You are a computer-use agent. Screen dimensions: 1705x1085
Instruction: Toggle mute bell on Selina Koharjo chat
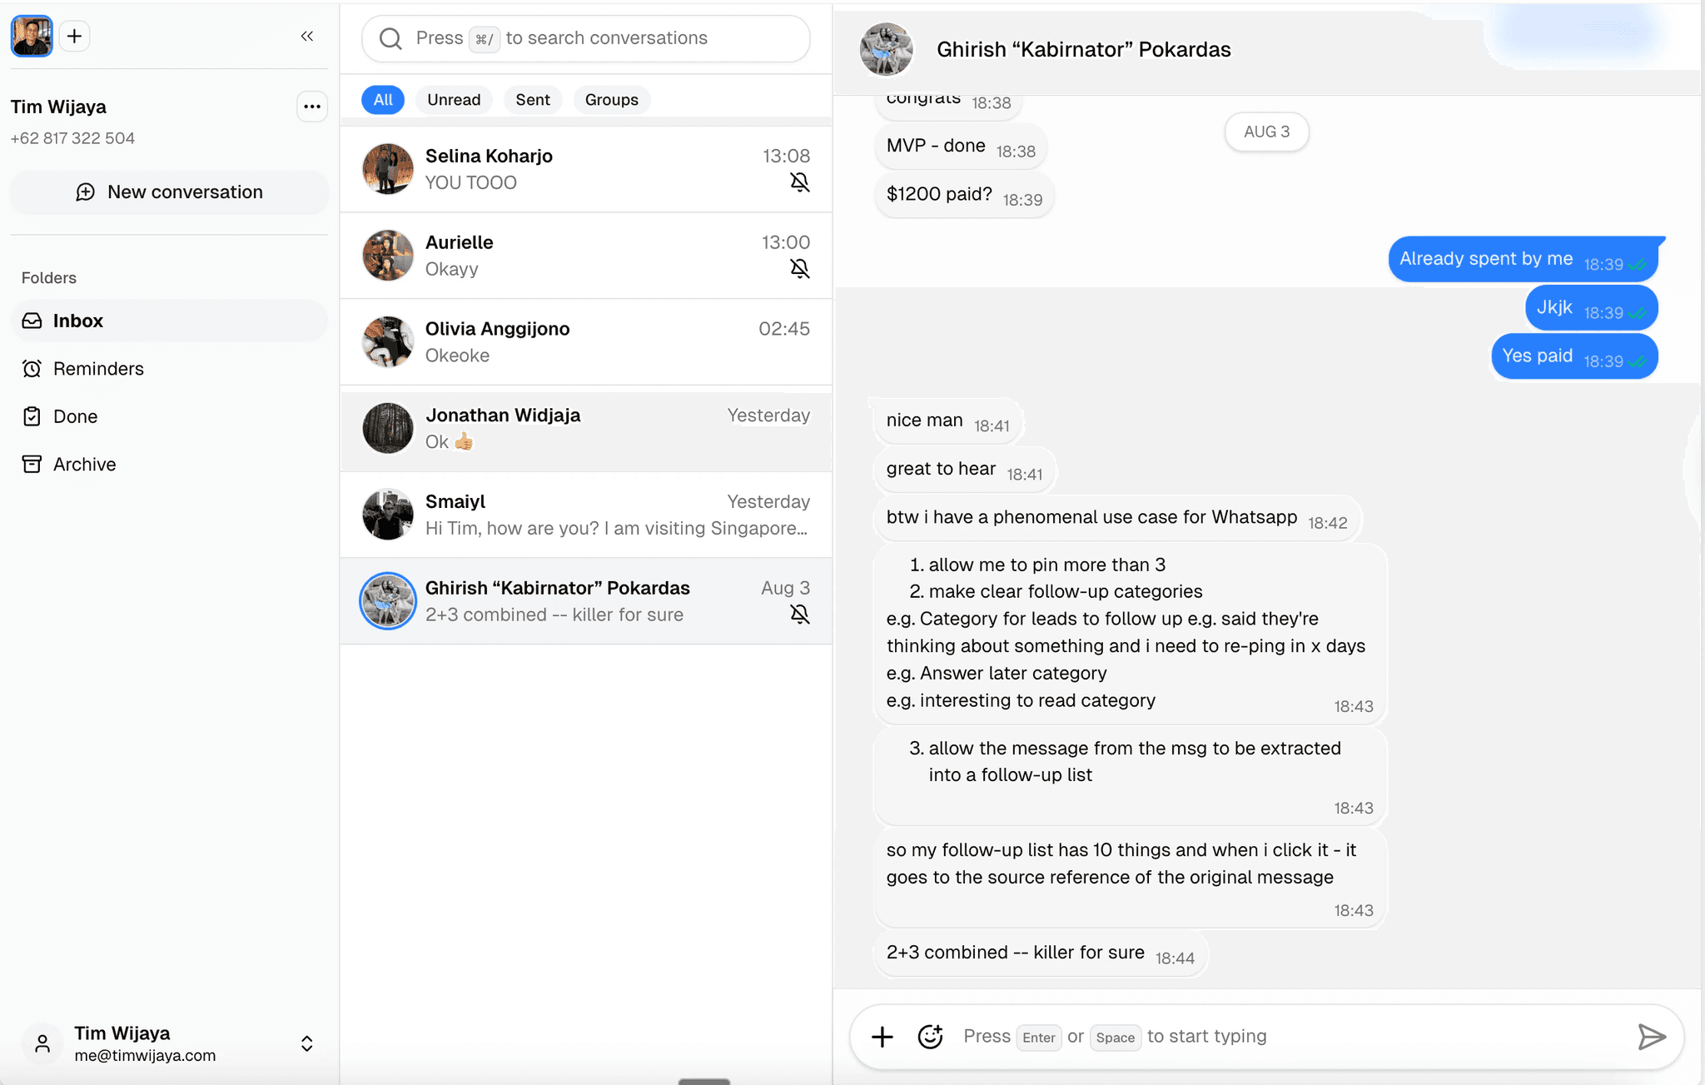click(799, 182)
